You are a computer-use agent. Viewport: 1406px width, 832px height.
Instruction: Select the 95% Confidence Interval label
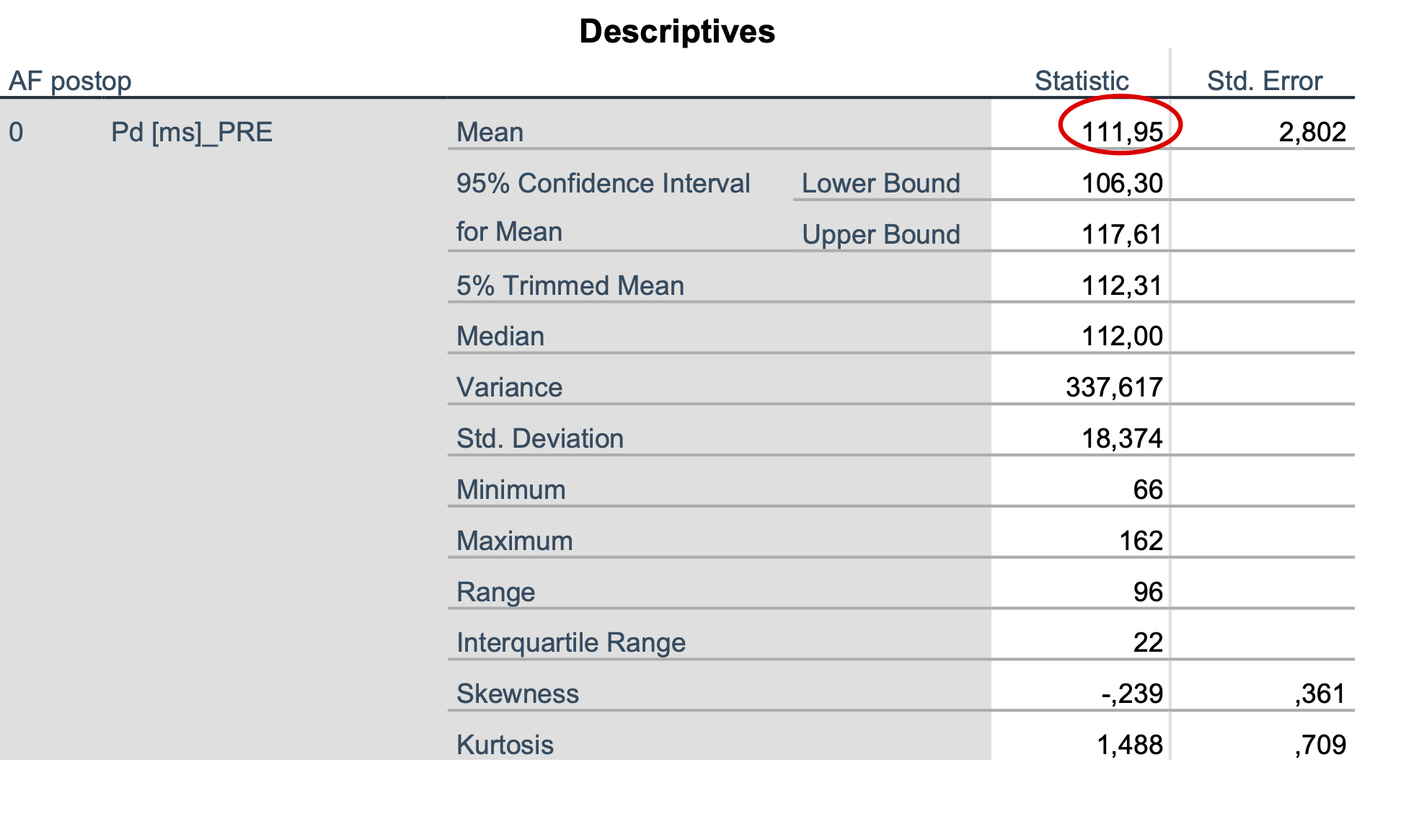pyautogui.click(x=603, y=183)
